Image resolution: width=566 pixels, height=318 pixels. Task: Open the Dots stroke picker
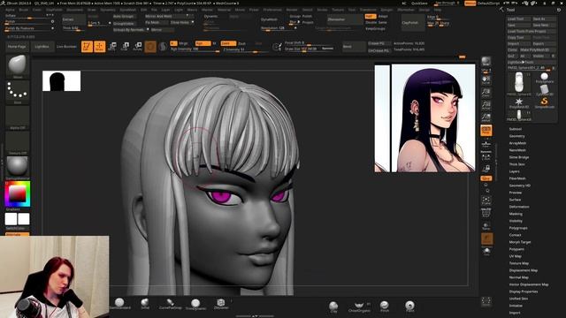click(x=18, y=92)
